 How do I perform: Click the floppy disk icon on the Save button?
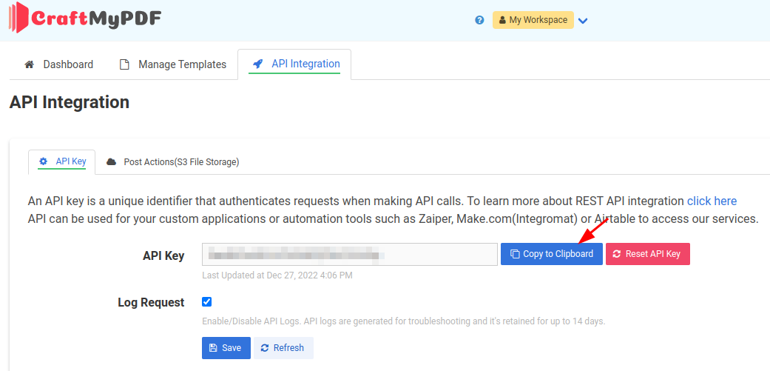213,348
